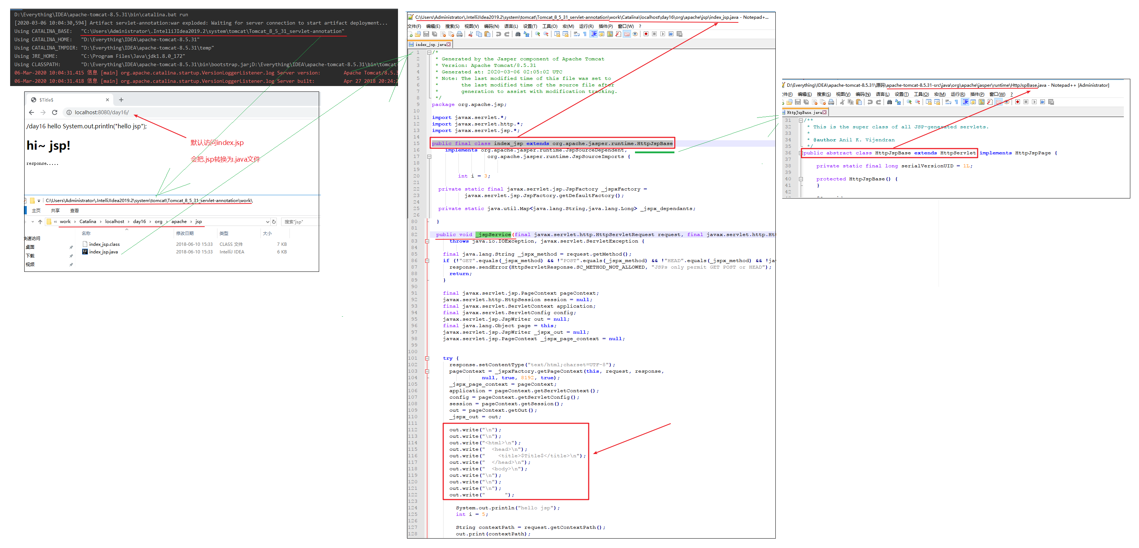Click Open file icon in index_jsp.java Notepad++ toolbar

click(x=418, y=34)
